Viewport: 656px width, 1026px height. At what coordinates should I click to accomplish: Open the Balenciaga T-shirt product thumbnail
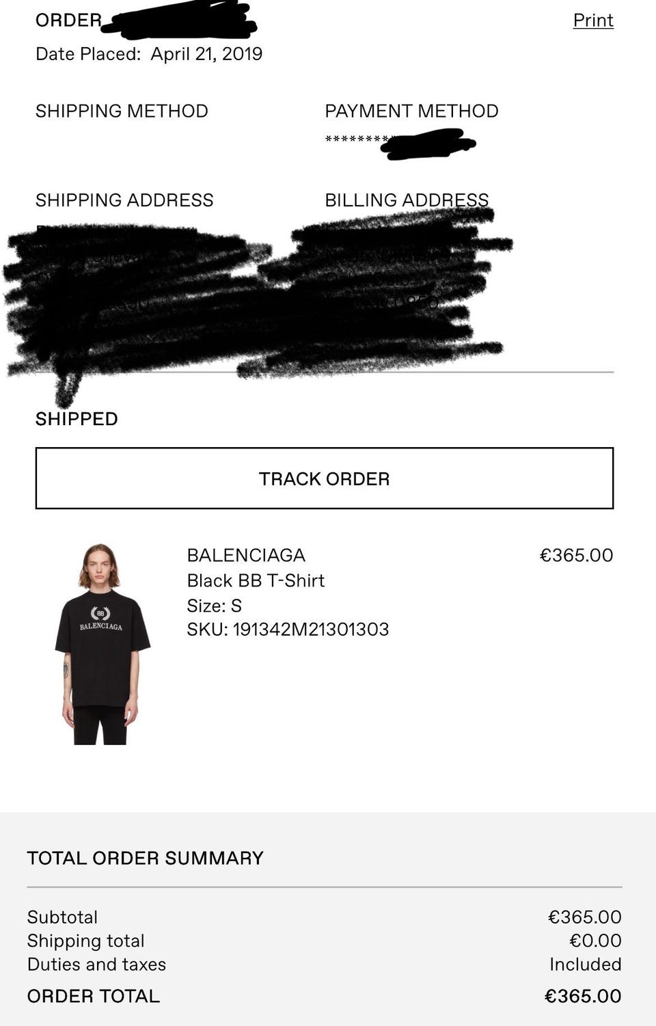(x=102, y=644)
